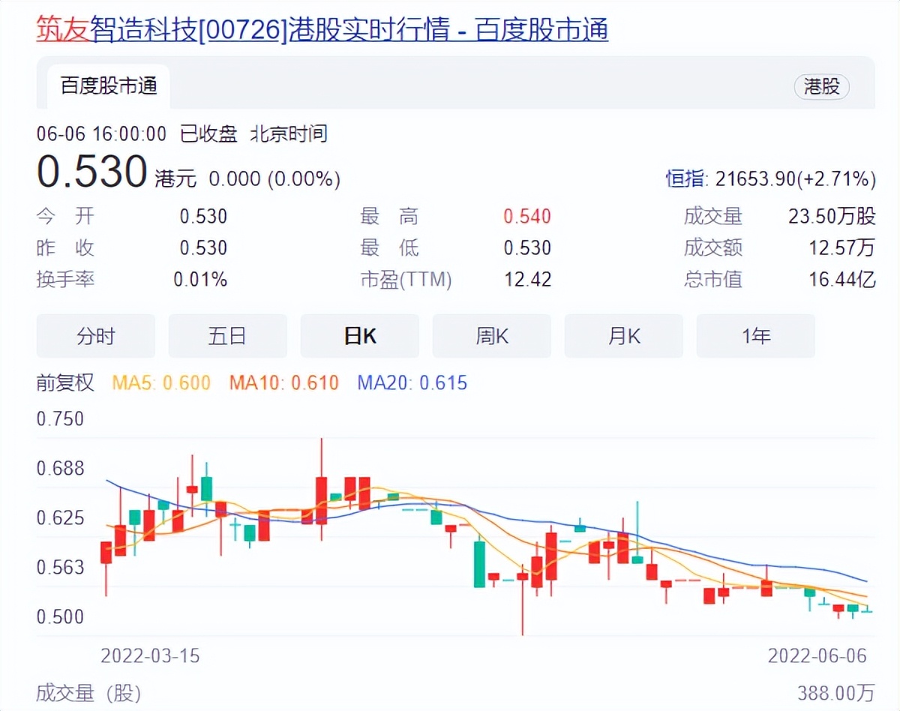Switch to the 分时 chart tab
This screenshot has width=900, height=711.
pyautogui.click(x=95, y=336)
